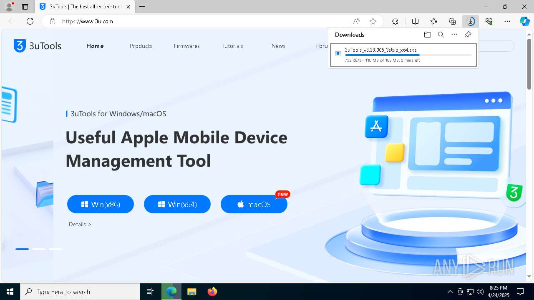Select the first carousel slide indicator
The height and width of the screenshot is (300, 534).
[22, 249]
